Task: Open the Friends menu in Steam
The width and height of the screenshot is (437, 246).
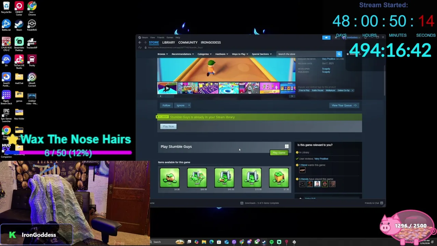Action: click(160, 37)
